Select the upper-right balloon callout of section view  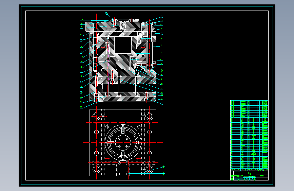point(162,17)
